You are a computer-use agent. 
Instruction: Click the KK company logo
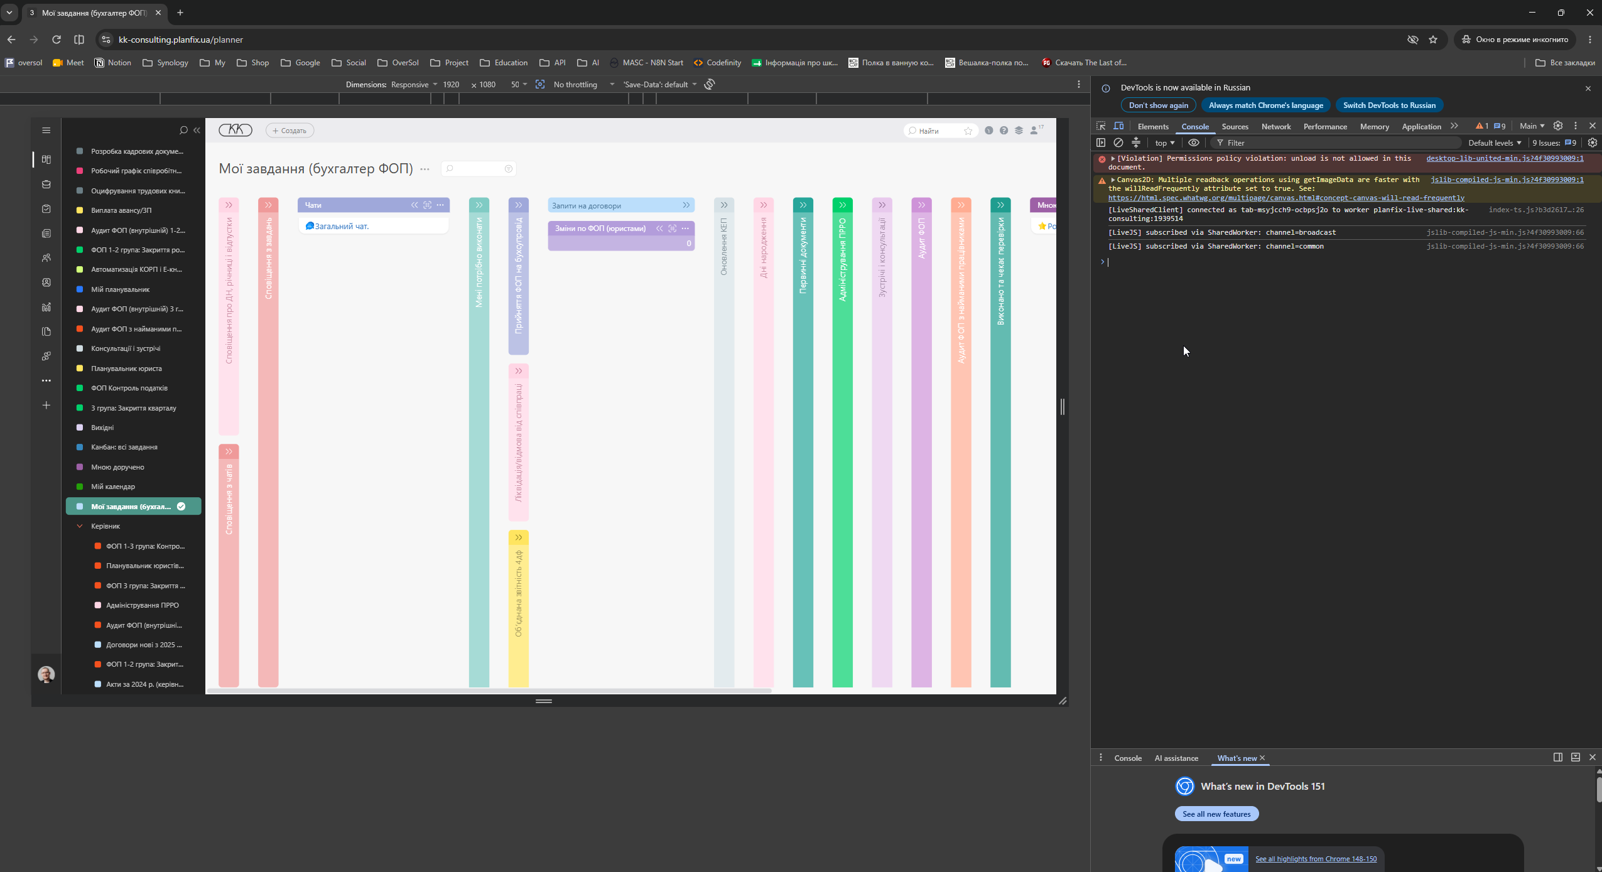click(x=235, y=129)
